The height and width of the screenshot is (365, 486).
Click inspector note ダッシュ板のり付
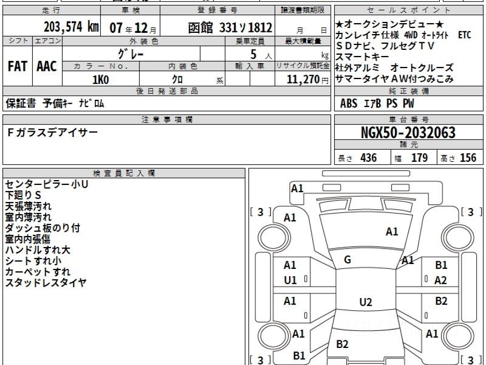click(43, 228)
